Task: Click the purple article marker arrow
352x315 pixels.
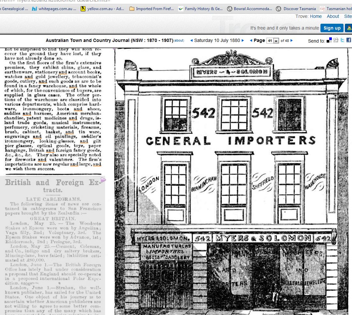Action: click(103, 180)
